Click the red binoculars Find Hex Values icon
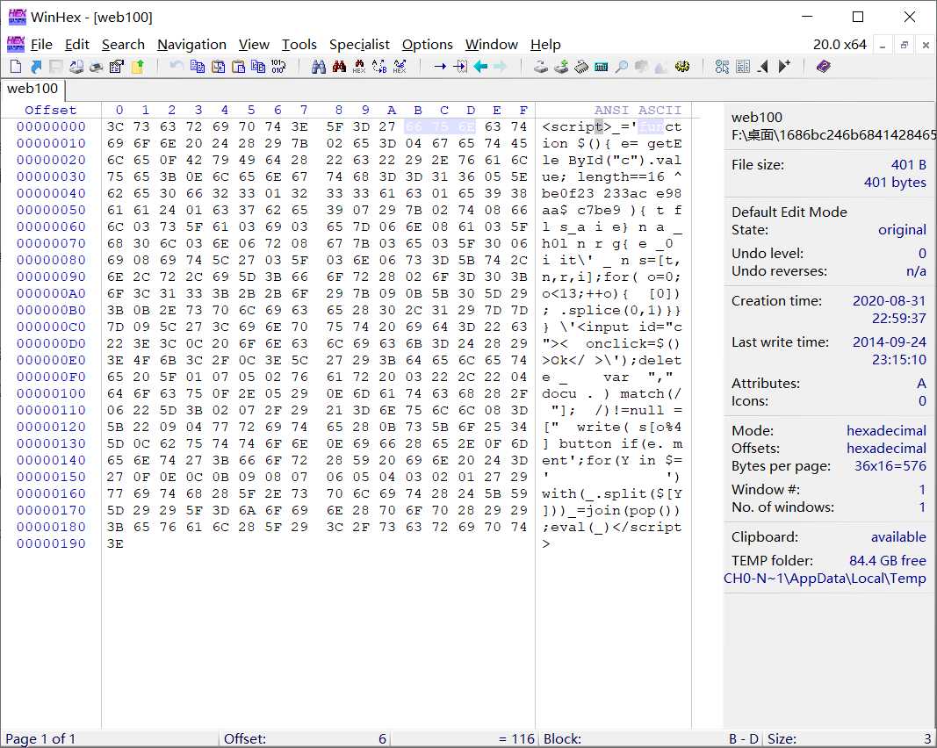Screen dimensions: 937x748 (x=339, y=67)
